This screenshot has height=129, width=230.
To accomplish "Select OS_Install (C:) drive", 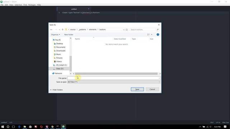I will [61, 65].
